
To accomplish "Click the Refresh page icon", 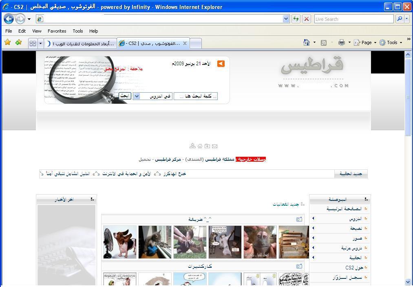I will coord(296,19).
